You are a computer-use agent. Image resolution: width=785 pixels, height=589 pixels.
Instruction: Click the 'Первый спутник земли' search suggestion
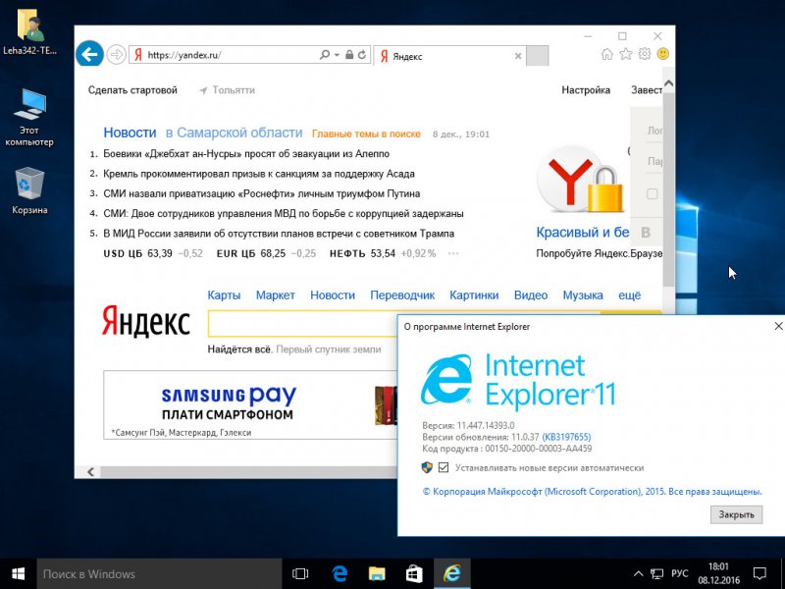point(329,349)
